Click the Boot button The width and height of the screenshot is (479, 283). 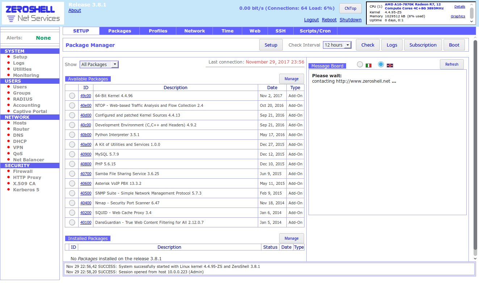tap(454, 45)
